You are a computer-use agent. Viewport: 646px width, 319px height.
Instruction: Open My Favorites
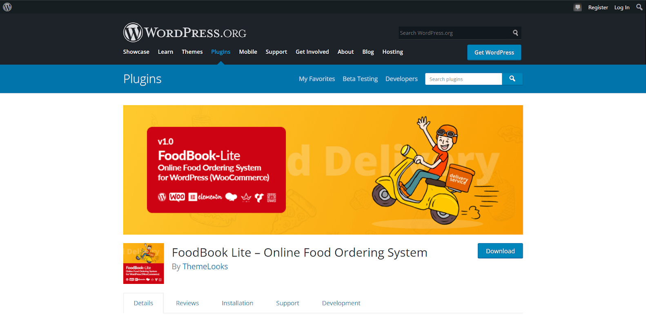[317, 79]
